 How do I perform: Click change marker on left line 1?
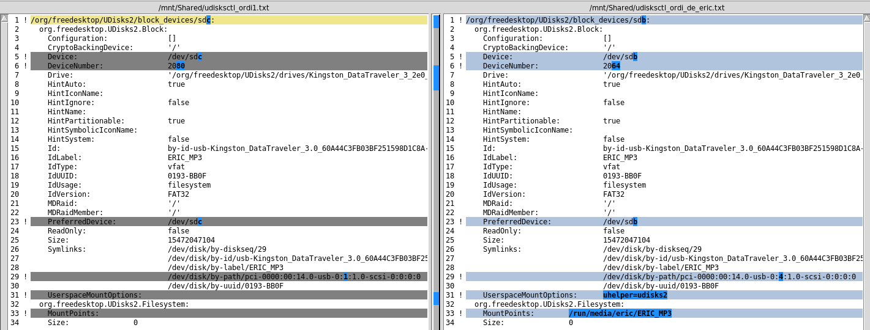pyautogui.click(x=25, y=20)
